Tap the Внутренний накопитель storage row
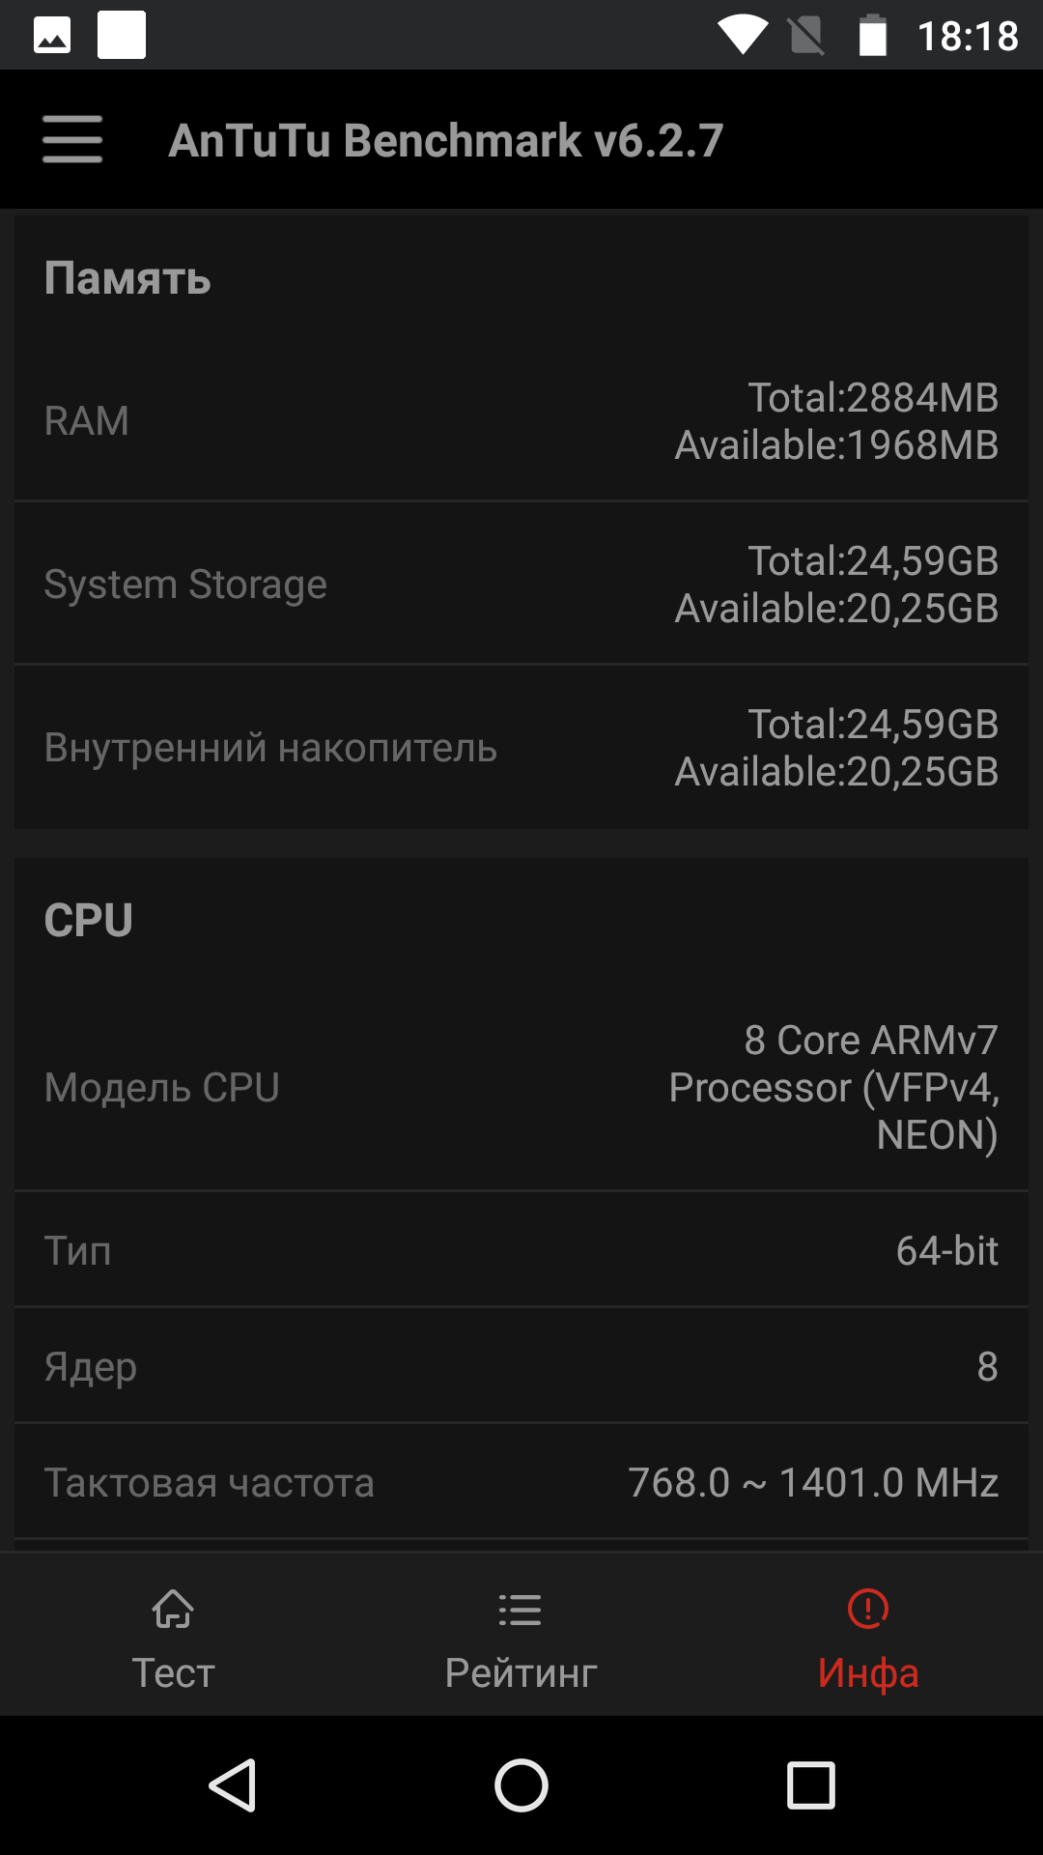This screenshot has height=1855, width=1043. (521, 748)
